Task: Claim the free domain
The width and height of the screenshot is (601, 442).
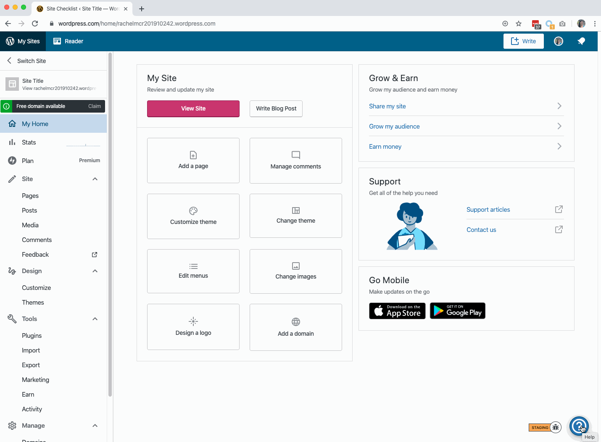Action: 95,106
